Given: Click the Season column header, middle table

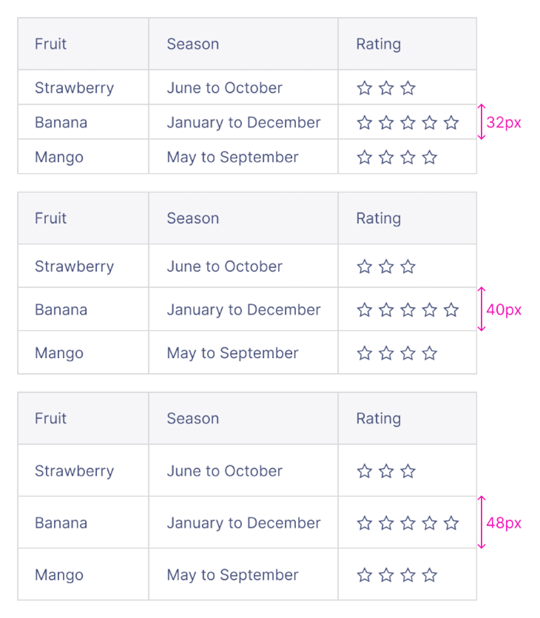Looking at the screenshot, I should (x=193, y=218).
